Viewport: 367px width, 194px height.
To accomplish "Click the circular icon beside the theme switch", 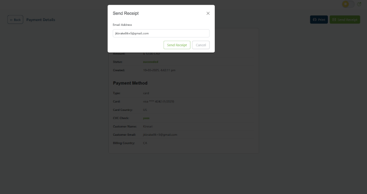I will (359, 4).
